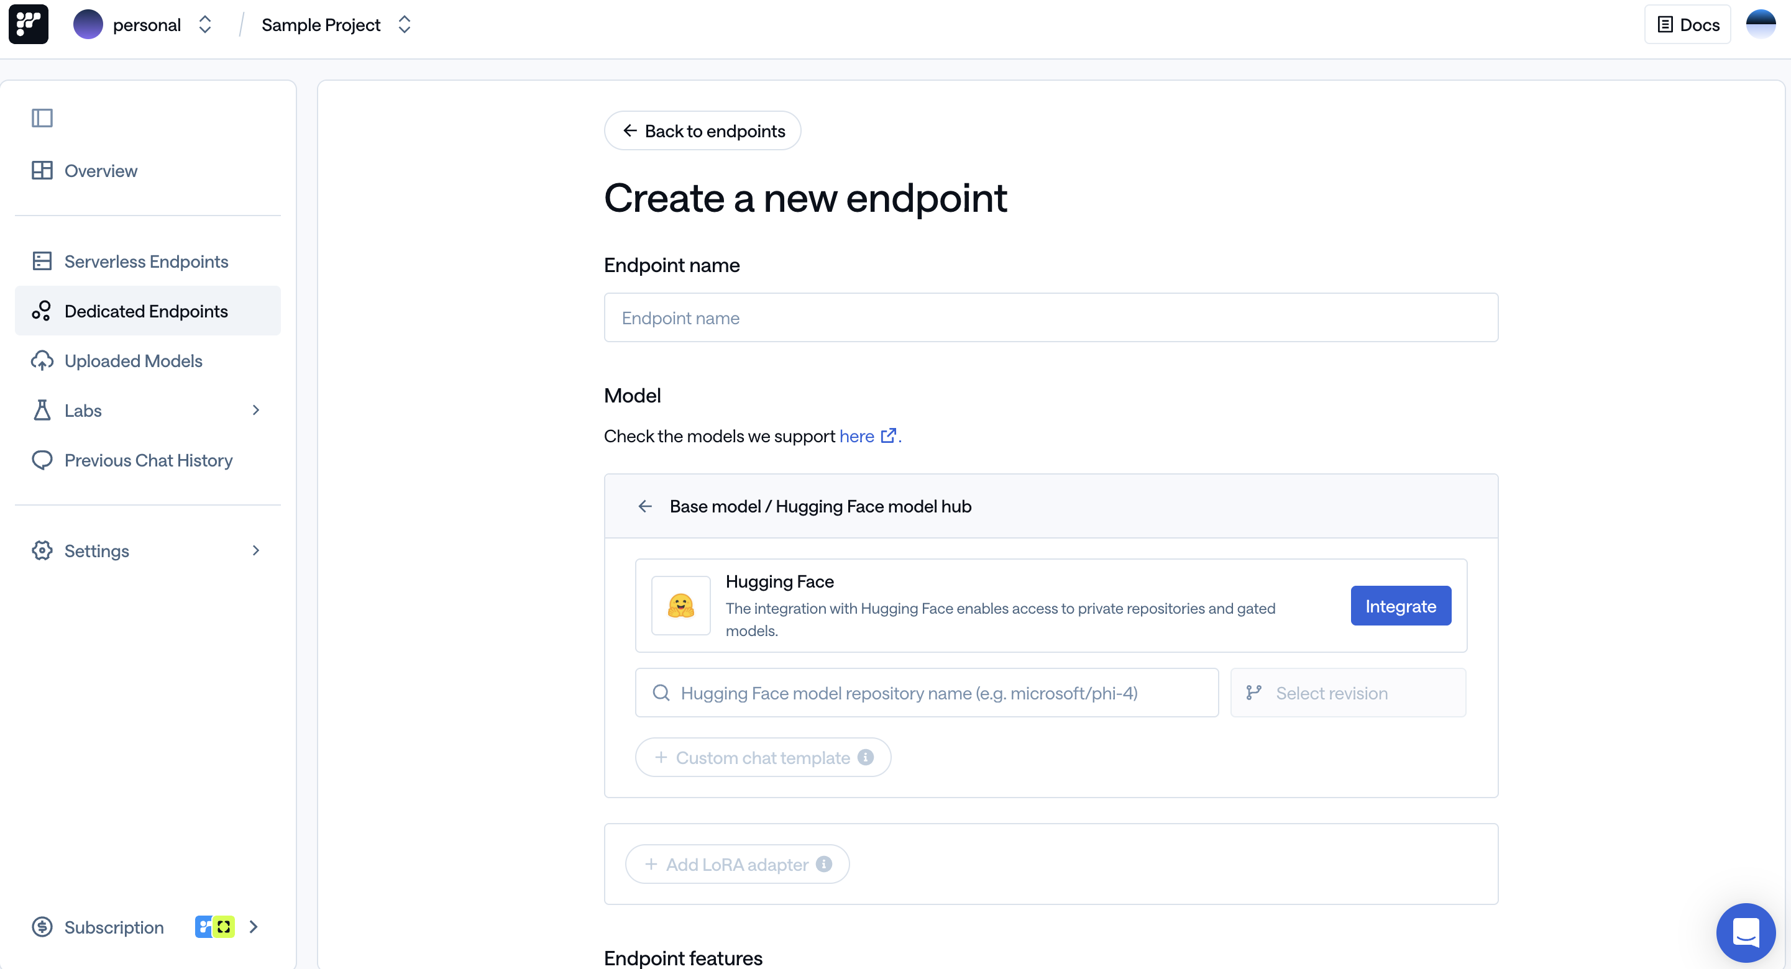Screen dimensions: 1791x969
Task: Click the search icon in the repository field
Action: (660, 693)
